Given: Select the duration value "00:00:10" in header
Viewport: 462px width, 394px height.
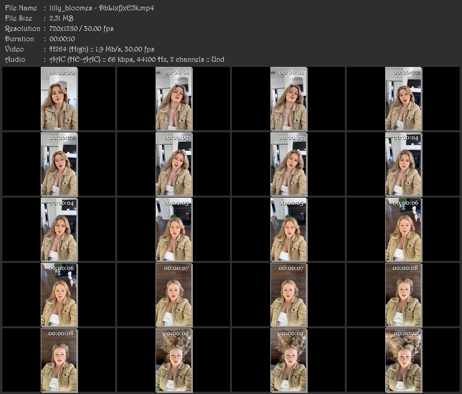Looking at the screenshot, I should [62, 39].
